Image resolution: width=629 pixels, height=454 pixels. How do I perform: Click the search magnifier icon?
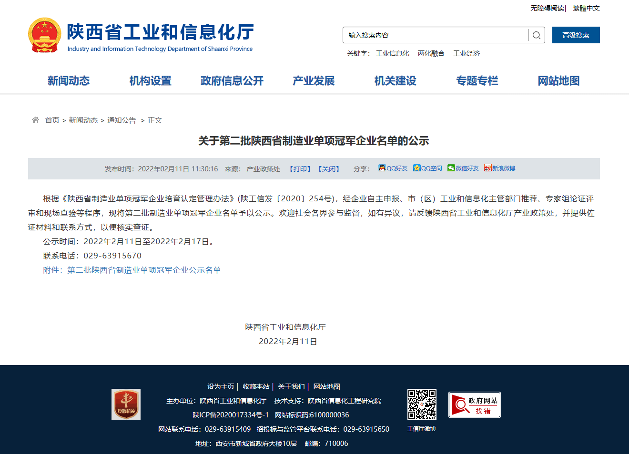(536, 35)
